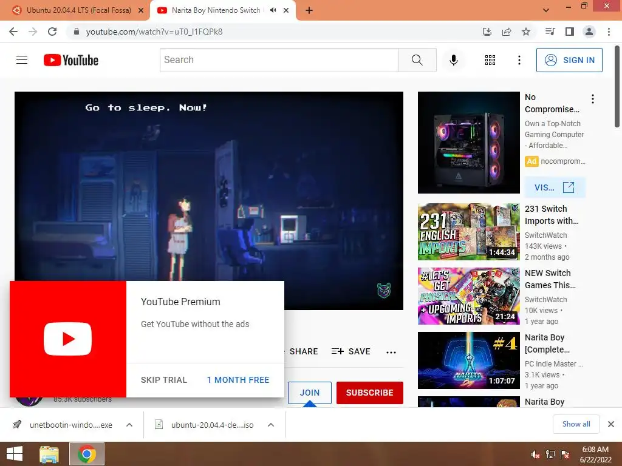The height and width of the screenshot is (466, 622).
Task: Expand options for ubuntu iso download
Action: [271, 425]
